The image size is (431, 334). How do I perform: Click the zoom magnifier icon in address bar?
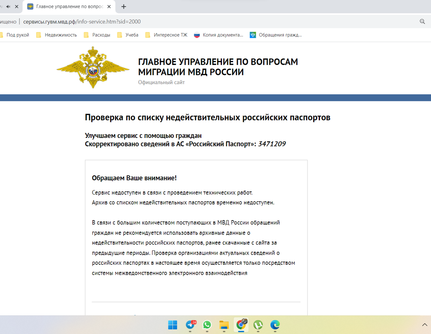[x=422, y=22]
